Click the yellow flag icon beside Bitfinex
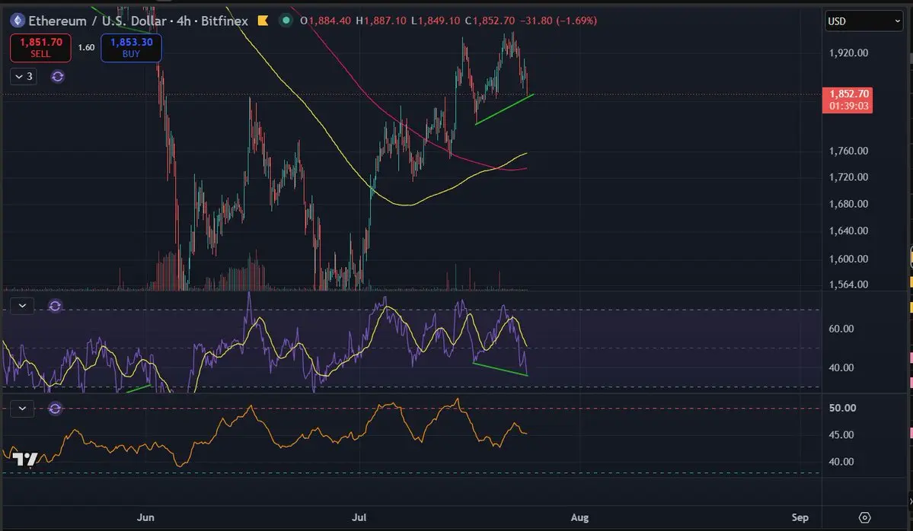 (x=263, y=21)
